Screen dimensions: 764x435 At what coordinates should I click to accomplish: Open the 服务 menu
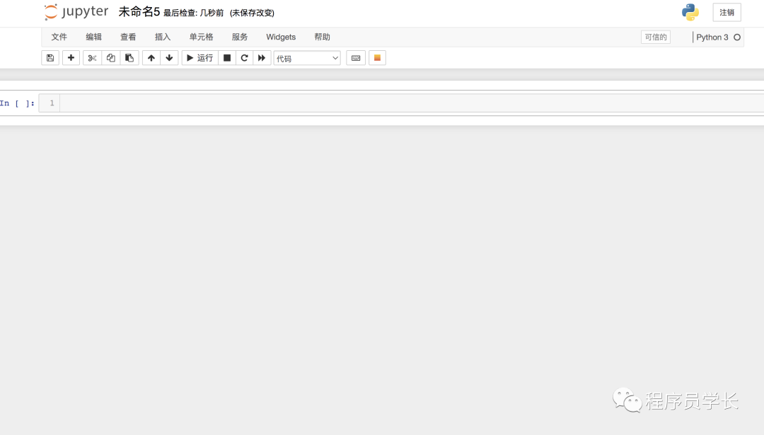[x=240, y=37]
